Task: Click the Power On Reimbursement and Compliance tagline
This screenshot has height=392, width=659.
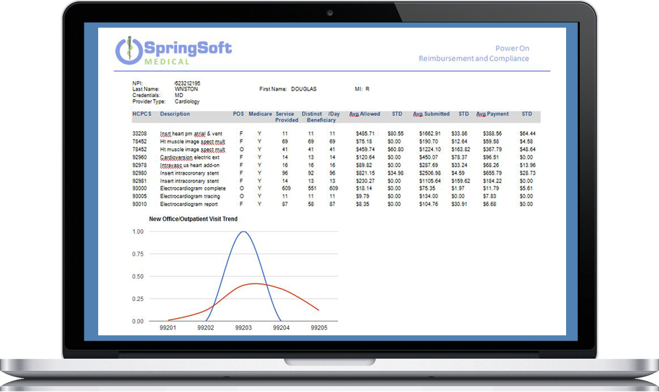Action: coord(473,53)
